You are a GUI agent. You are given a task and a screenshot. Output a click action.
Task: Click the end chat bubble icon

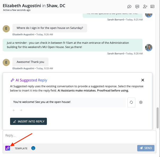point(129,7)
